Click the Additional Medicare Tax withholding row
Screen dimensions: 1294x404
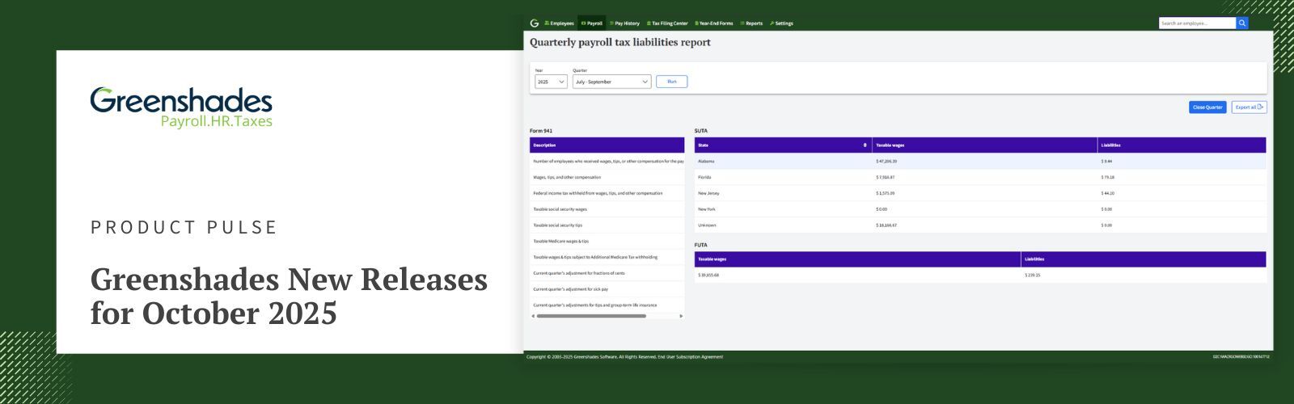[x=607, y=257]
